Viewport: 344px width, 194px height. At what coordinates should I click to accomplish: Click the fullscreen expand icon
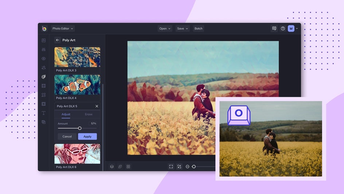pyautogui.click(x=171, y=167)
